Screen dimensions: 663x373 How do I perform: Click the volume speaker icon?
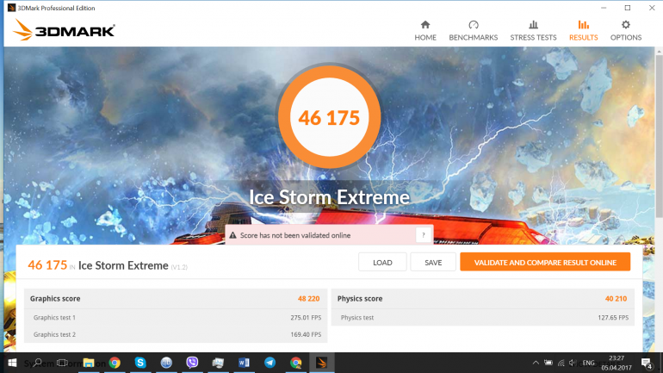[573, 363]
